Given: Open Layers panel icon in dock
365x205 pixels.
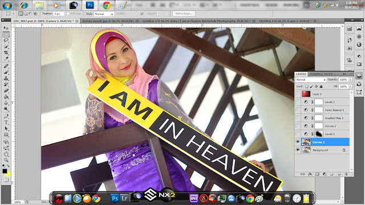Looking at the screenshot, I should pos(359,76).
